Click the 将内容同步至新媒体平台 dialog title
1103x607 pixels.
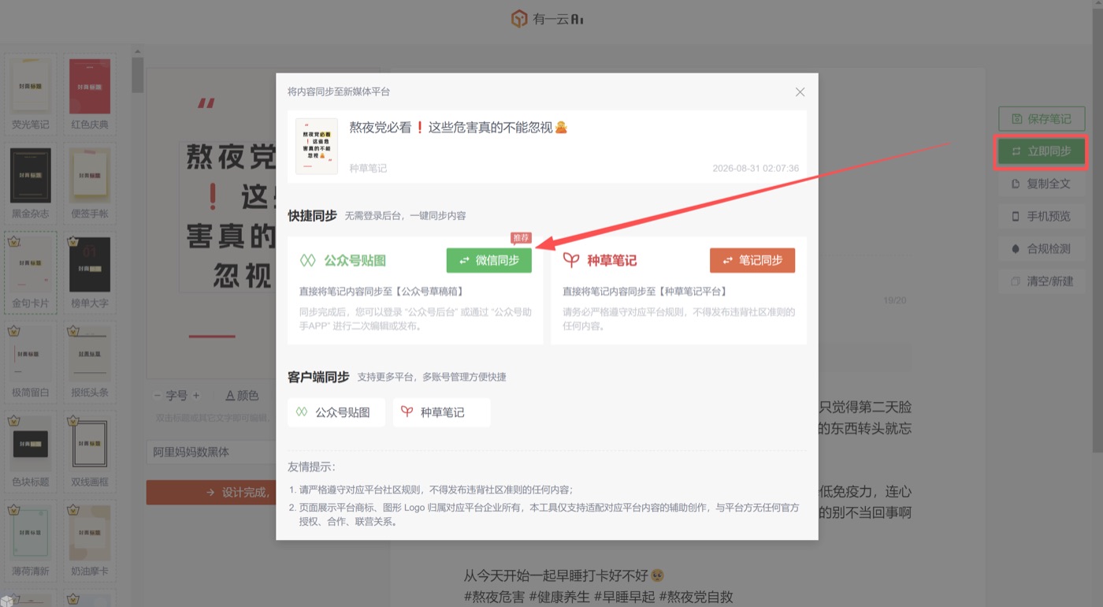click(339, 92)
